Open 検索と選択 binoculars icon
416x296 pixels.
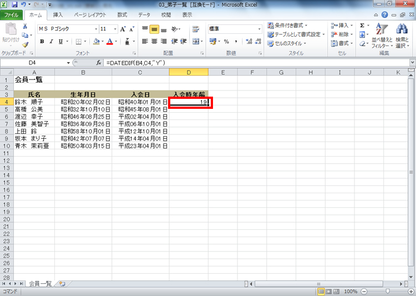[402, 36]
